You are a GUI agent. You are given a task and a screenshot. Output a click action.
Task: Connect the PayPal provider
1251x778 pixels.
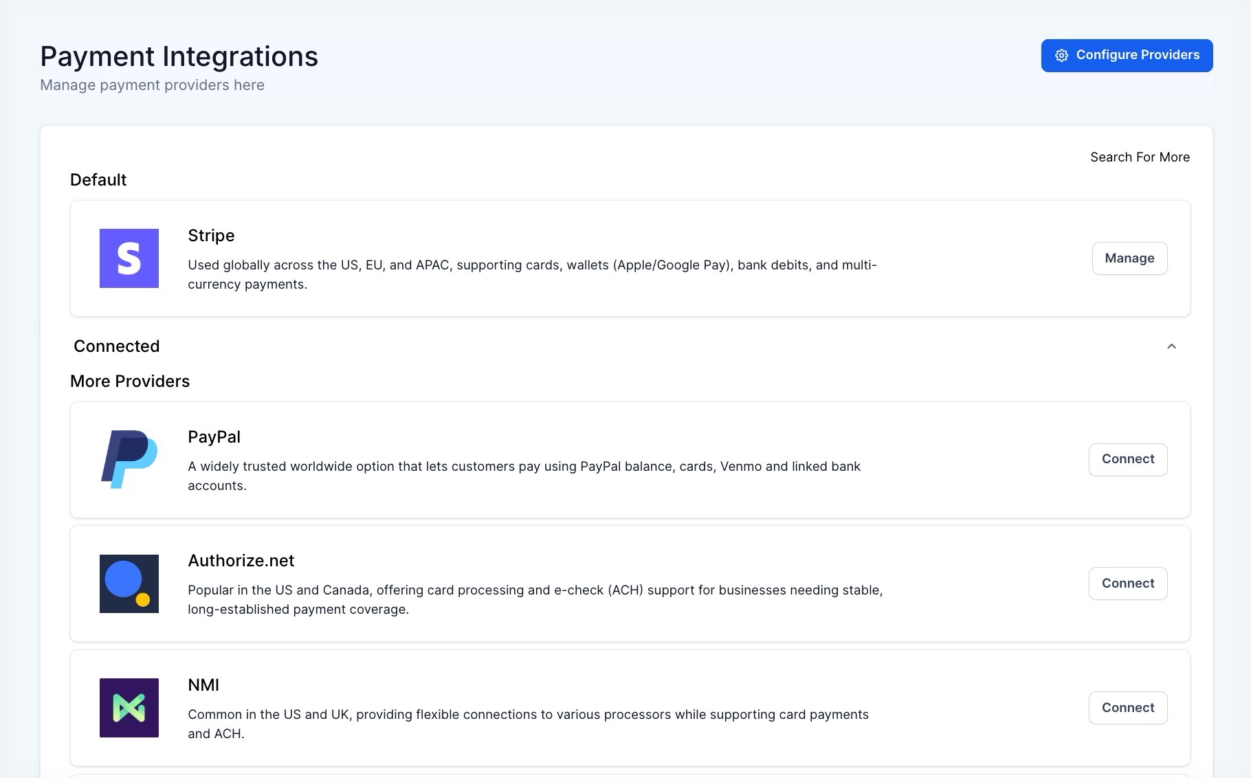1127,459
